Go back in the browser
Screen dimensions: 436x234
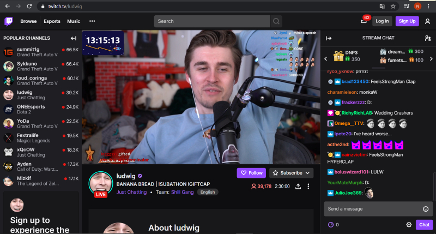tap(8, 6)
